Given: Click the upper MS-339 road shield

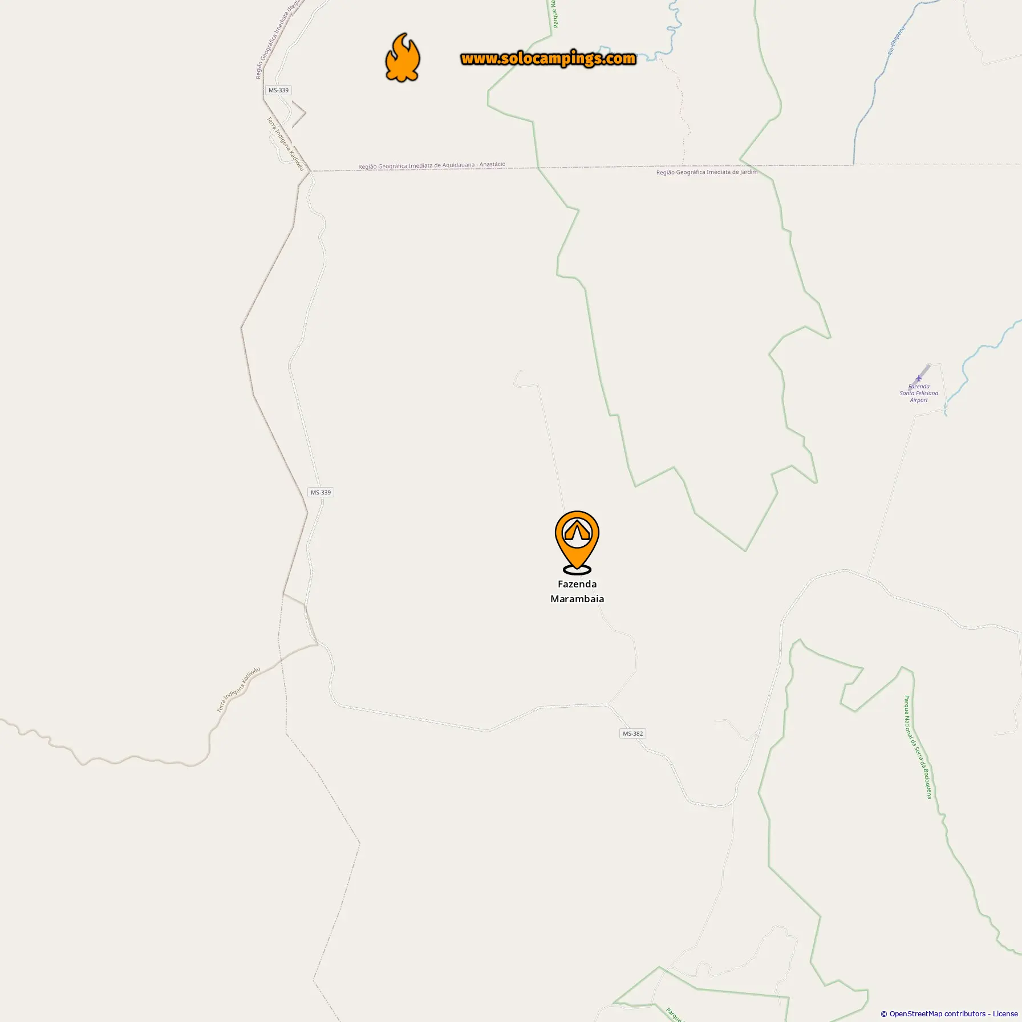Looking at the screenshot, I should 279,90.
